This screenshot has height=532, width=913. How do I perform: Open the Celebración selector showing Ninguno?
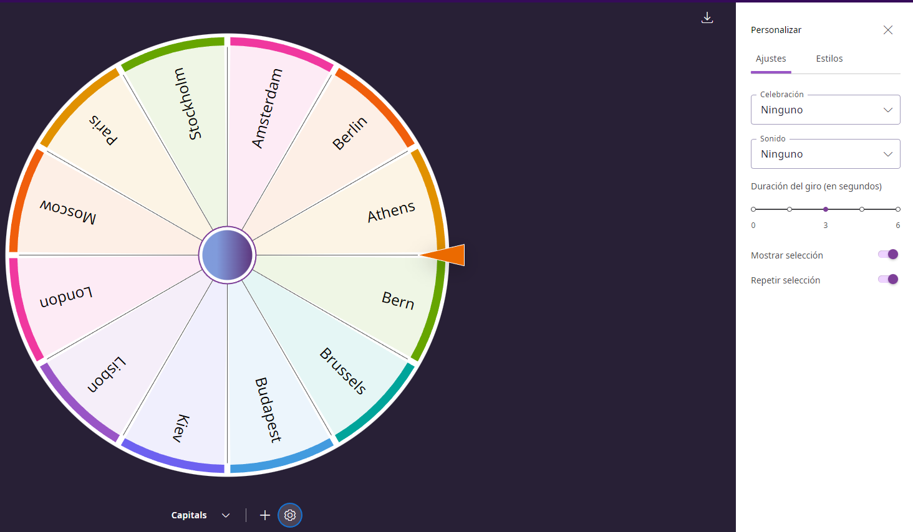(x=825, y=110)
